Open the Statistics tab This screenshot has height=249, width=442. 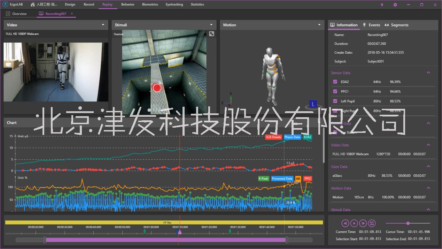click(197, 5)
